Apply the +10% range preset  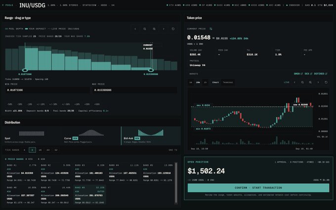click(77, 104)
